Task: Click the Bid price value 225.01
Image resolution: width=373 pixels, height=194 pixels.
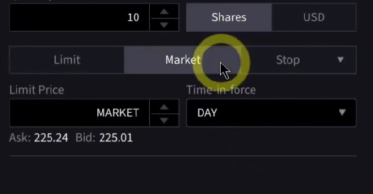Action: tap(116, 138)
